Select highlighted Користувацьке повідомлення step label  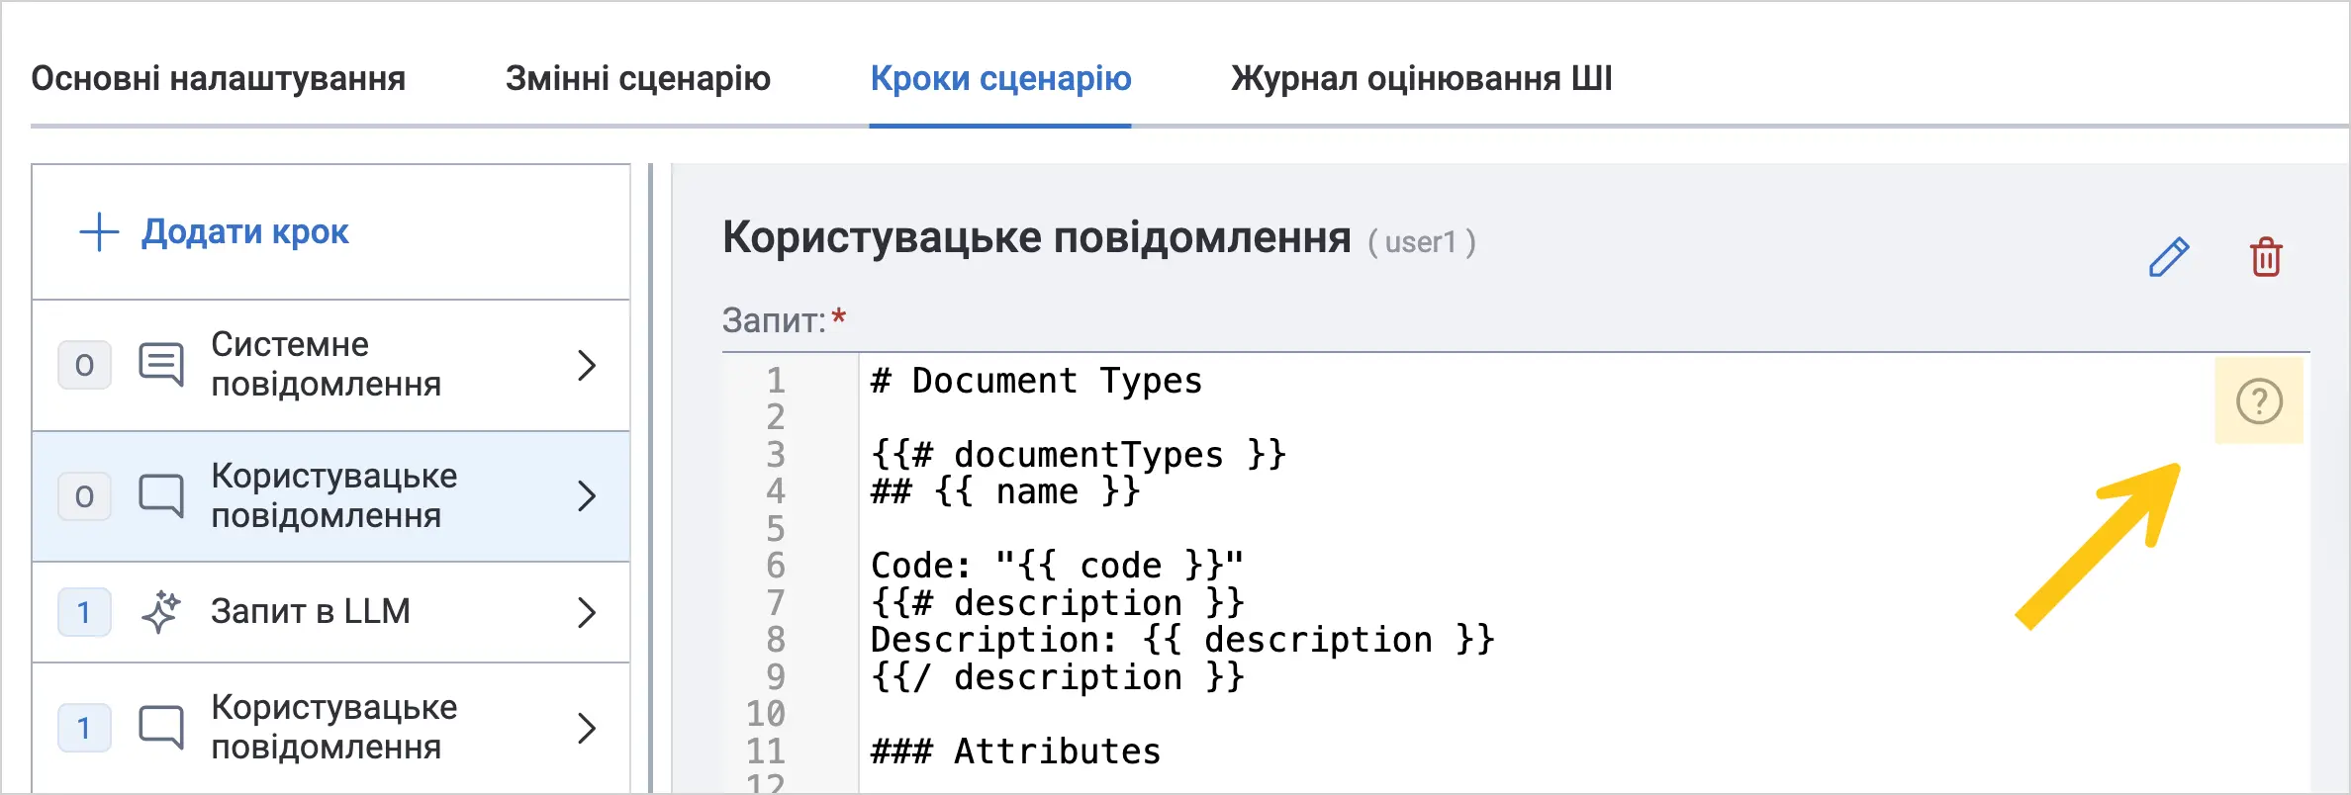point(334,495)
